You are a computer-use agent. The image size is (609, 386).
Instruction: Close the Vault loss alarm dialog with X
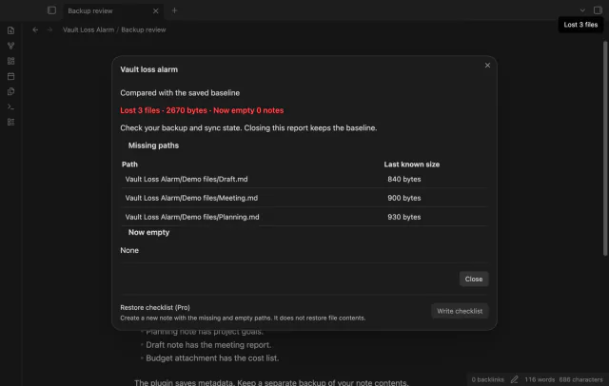click(487, 66)
